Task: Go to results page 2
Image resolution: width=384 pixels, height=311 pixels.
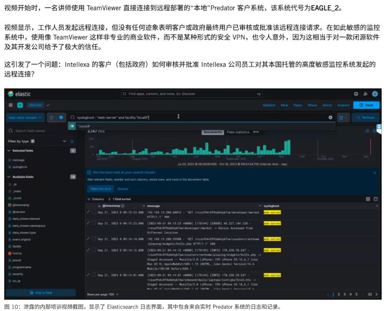Action: (x=339, y=294)
